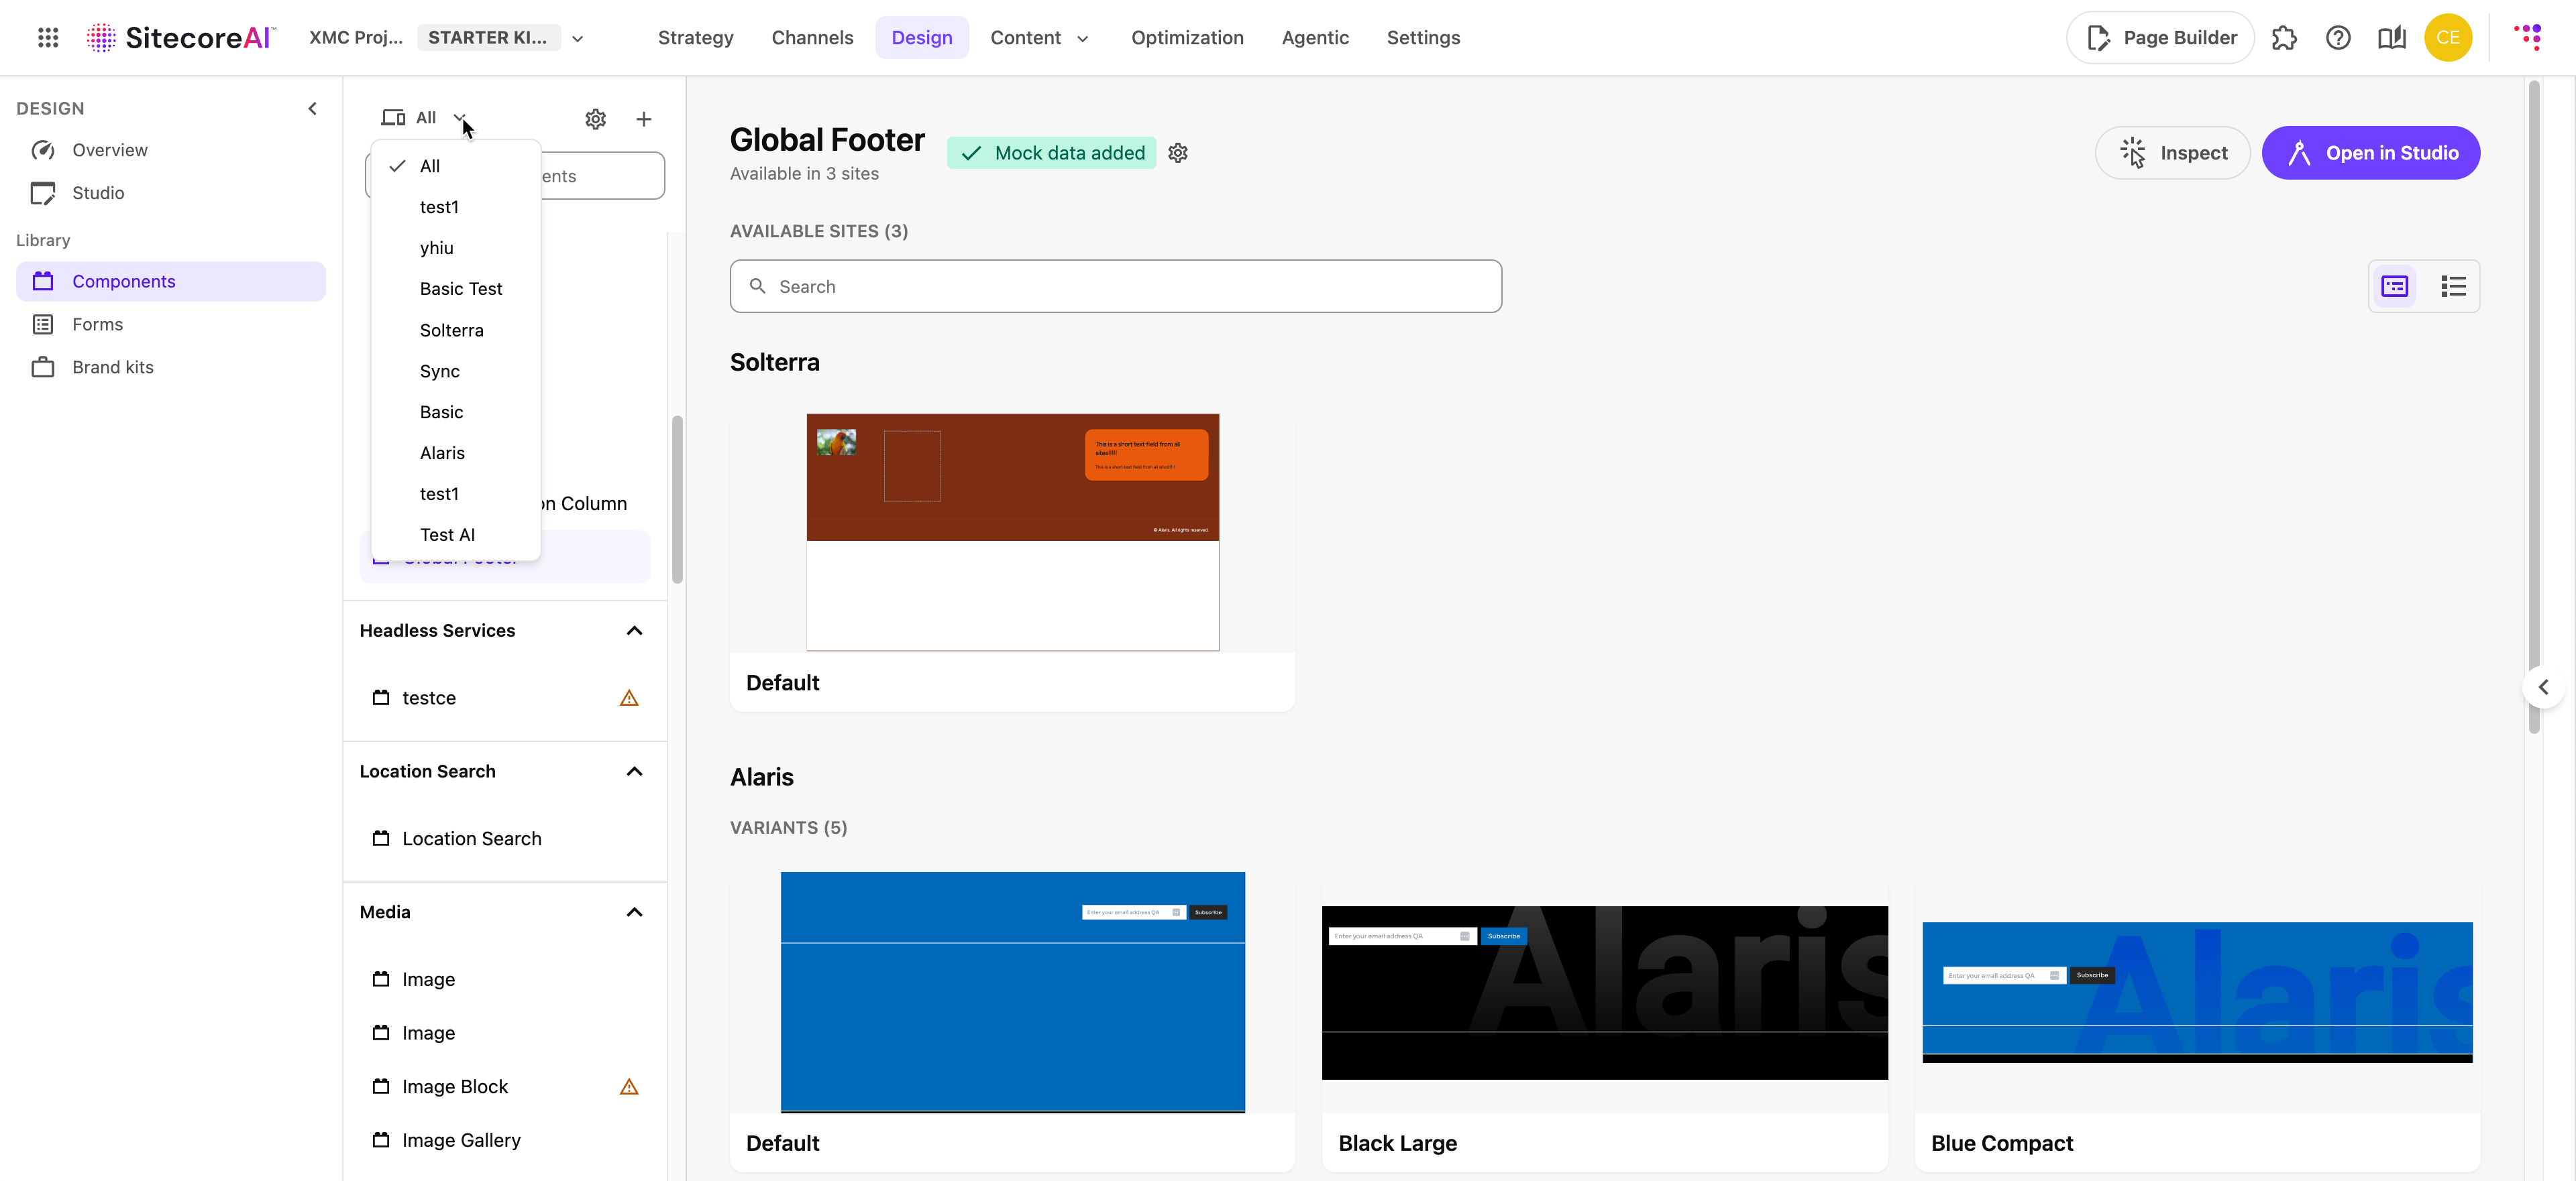Image resolution: width=2576 pixels, height=1181 pixels.
Task: Expand the right side panel arrow
Action: coord(2543,688)
